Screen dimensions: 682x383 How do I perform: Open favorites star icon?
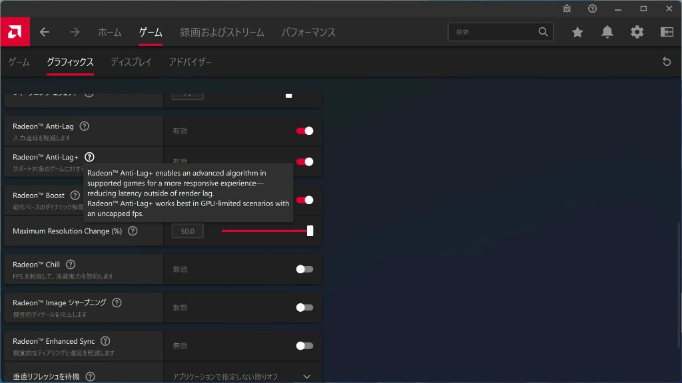point(577,32)
